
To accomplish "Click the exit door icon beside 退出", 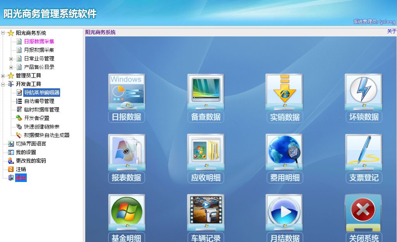I will (11, 178).
